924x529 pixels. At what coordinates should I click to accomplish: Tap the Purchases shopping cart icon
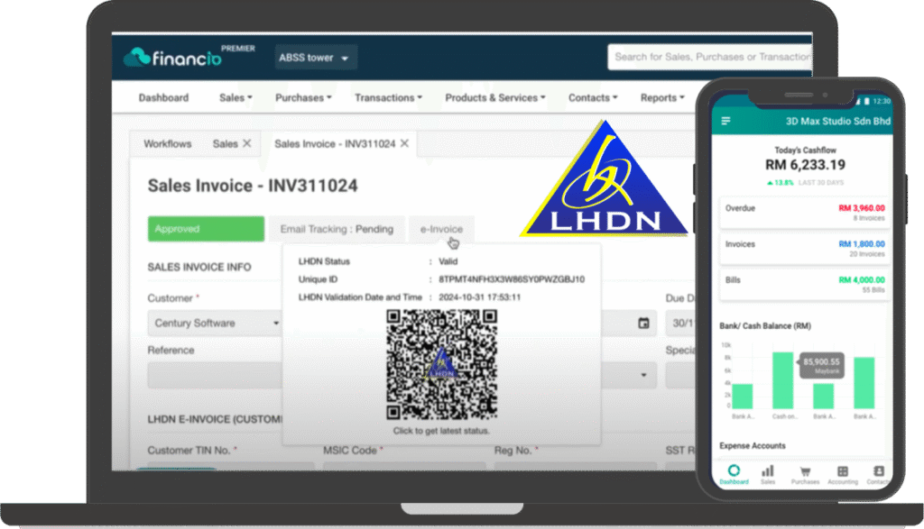click(x=806, y=472)
